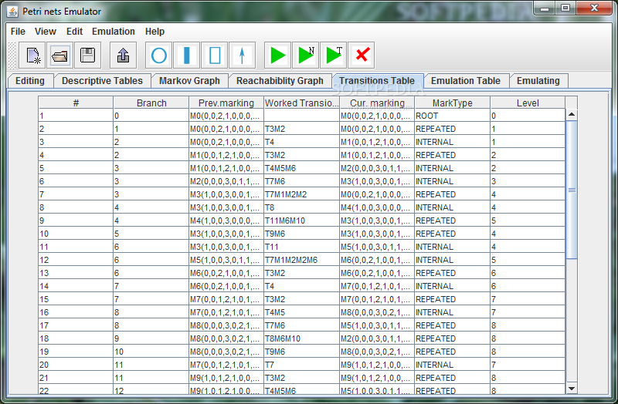Select M6(0,0,2,1,0,0,1 Cur. marking in row 12

[377, 260]
